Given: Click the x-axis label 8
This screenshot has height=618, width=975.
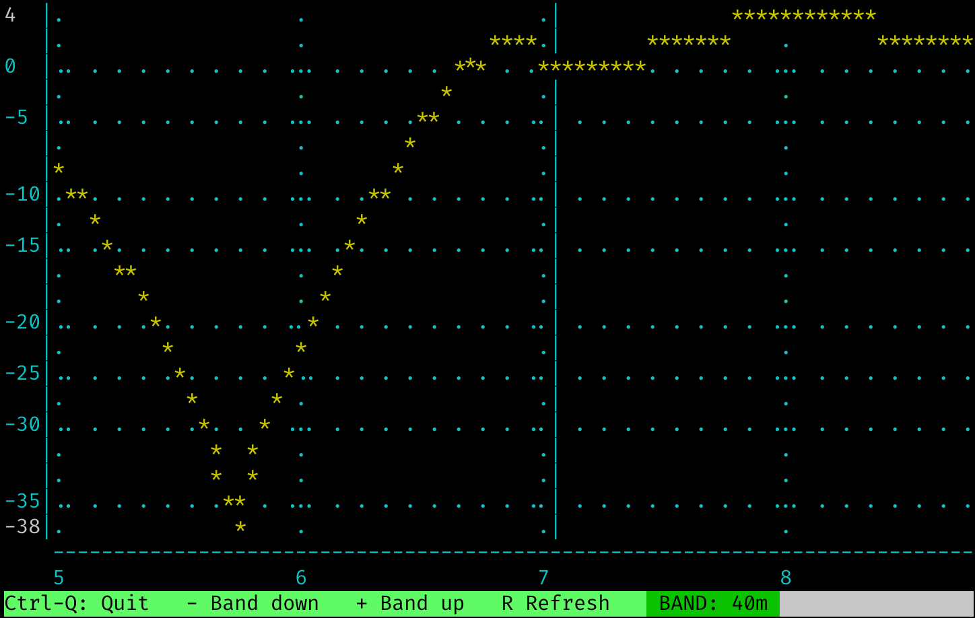Looking at the screenshot, I should (786, 578).
